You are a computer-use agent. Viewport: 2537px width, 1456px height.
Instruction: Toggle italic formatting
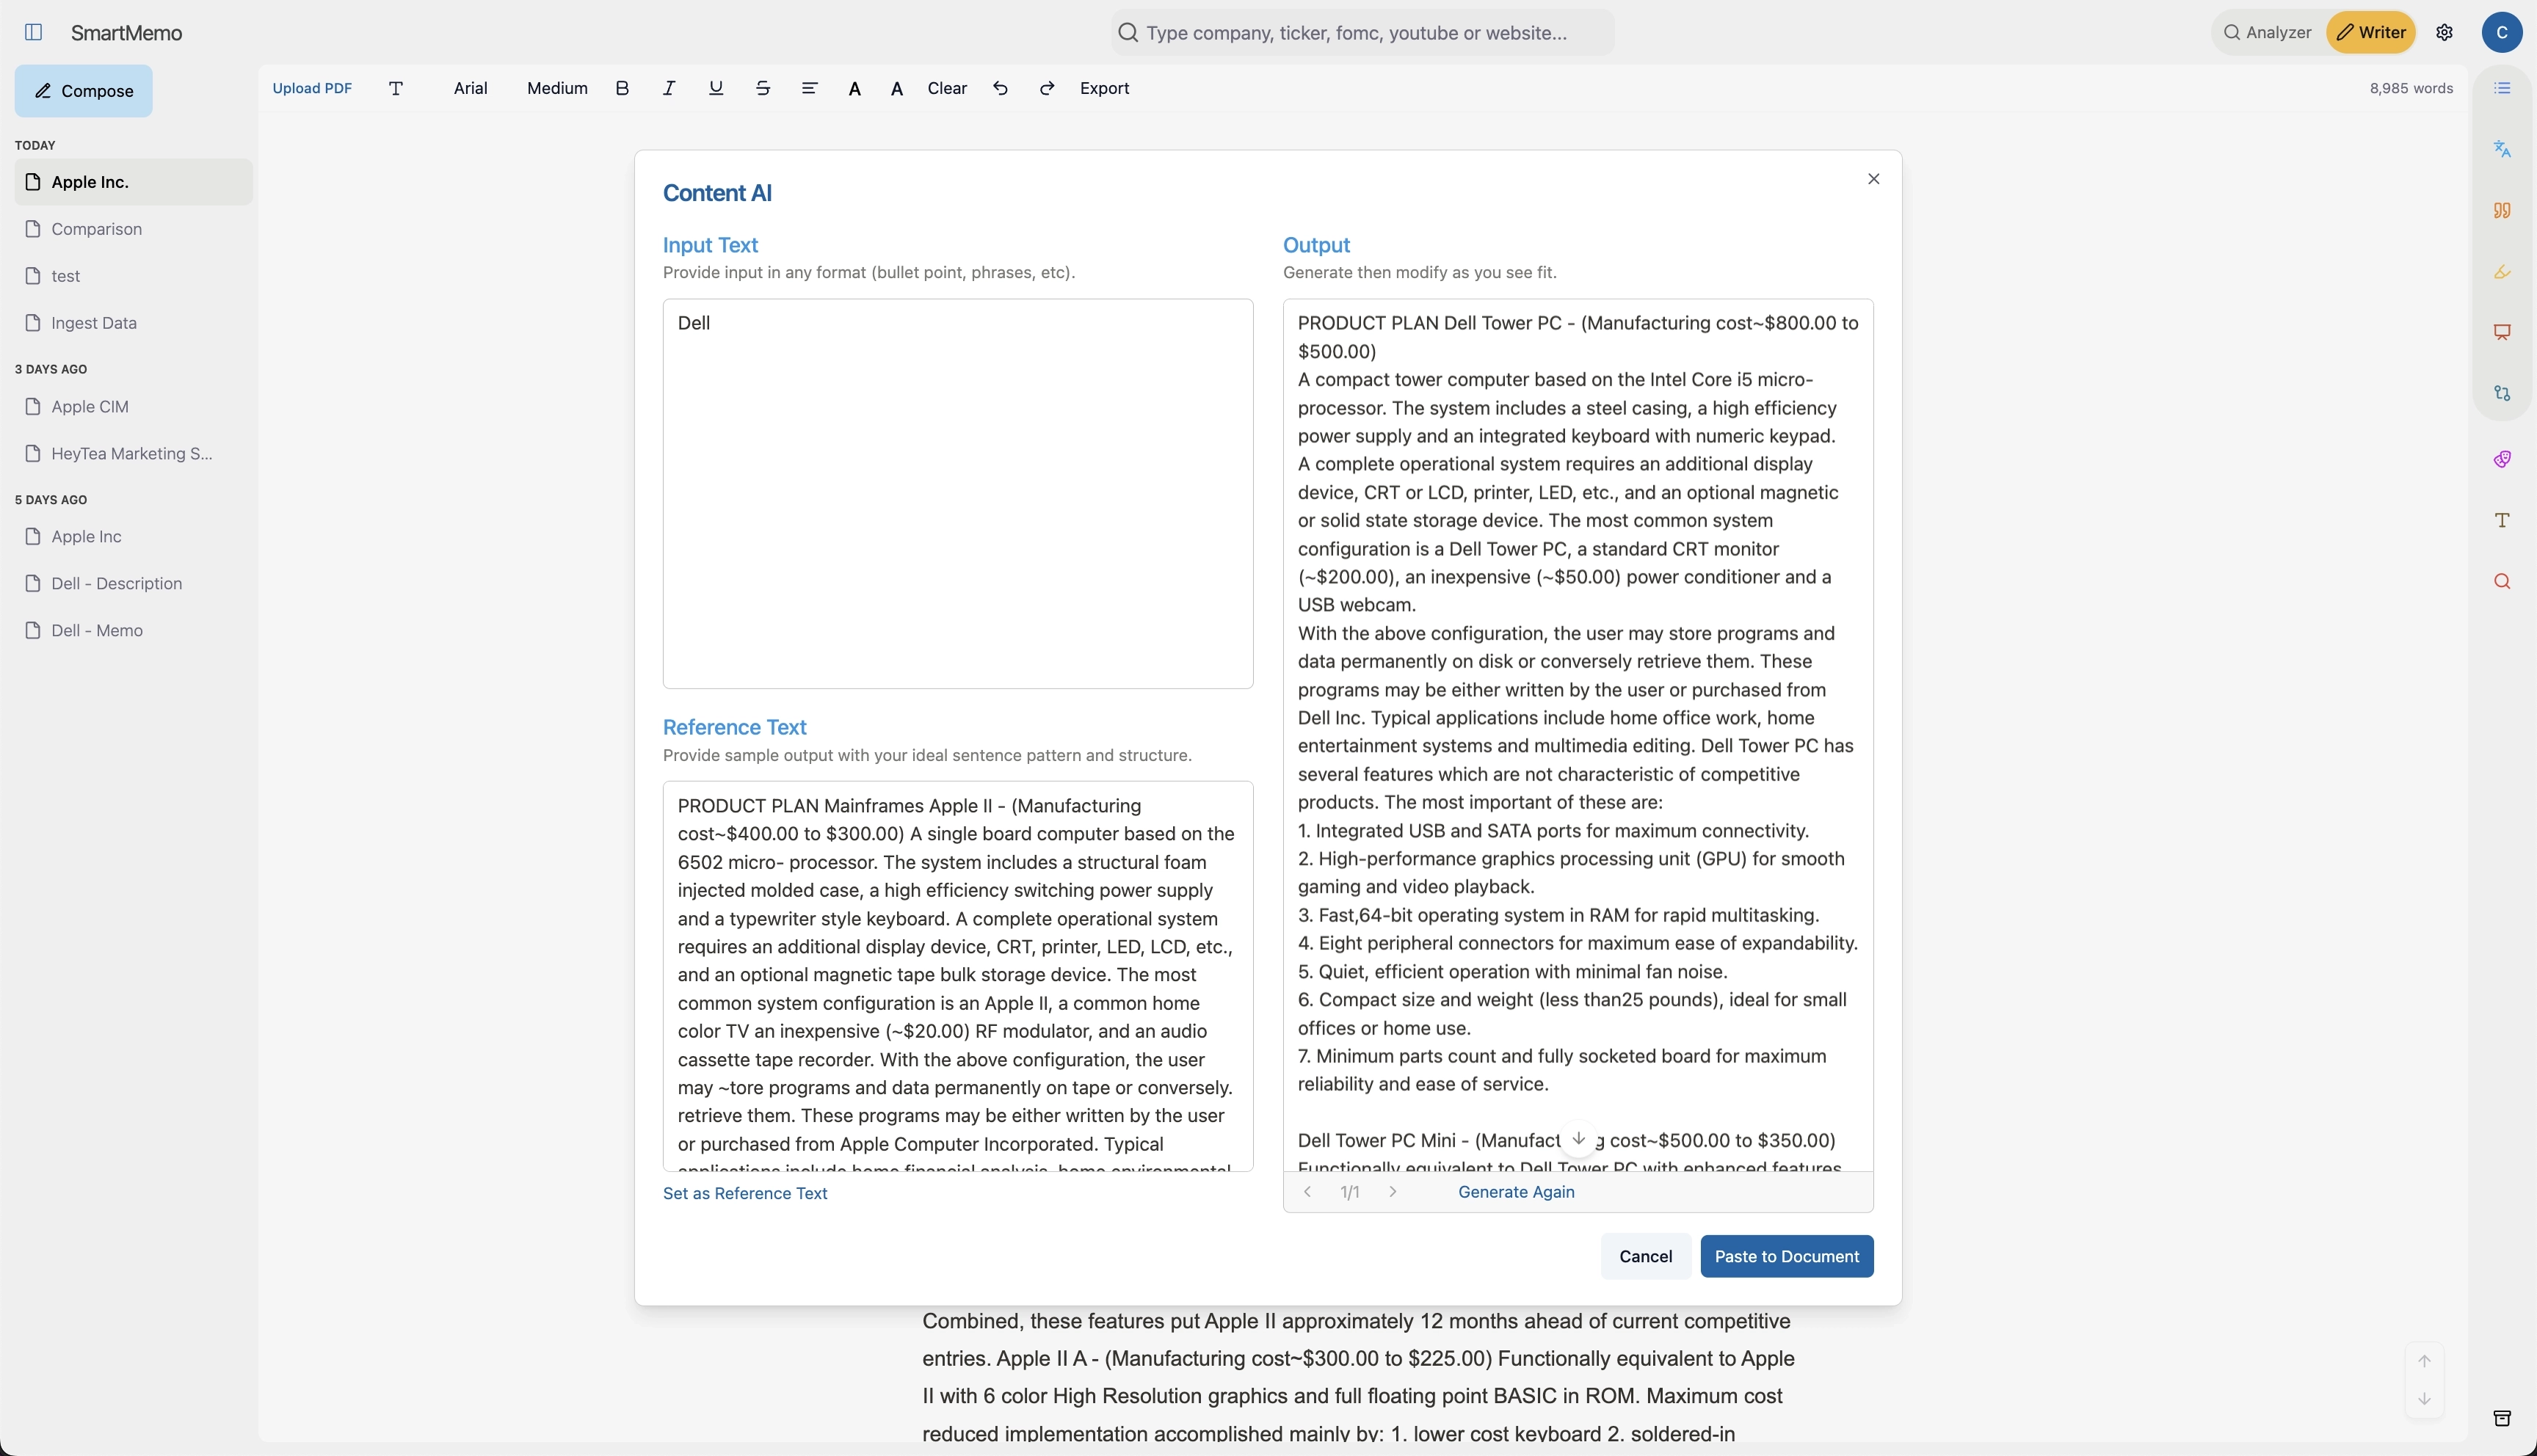[669, 88]
